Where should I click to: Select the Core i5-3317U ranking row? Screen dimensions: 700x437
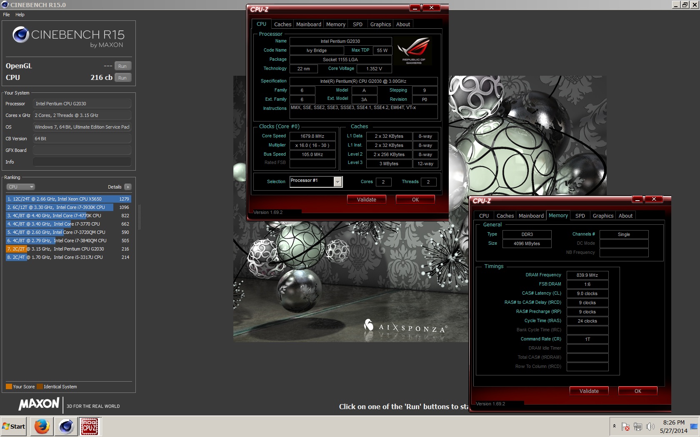coord(68,257)
